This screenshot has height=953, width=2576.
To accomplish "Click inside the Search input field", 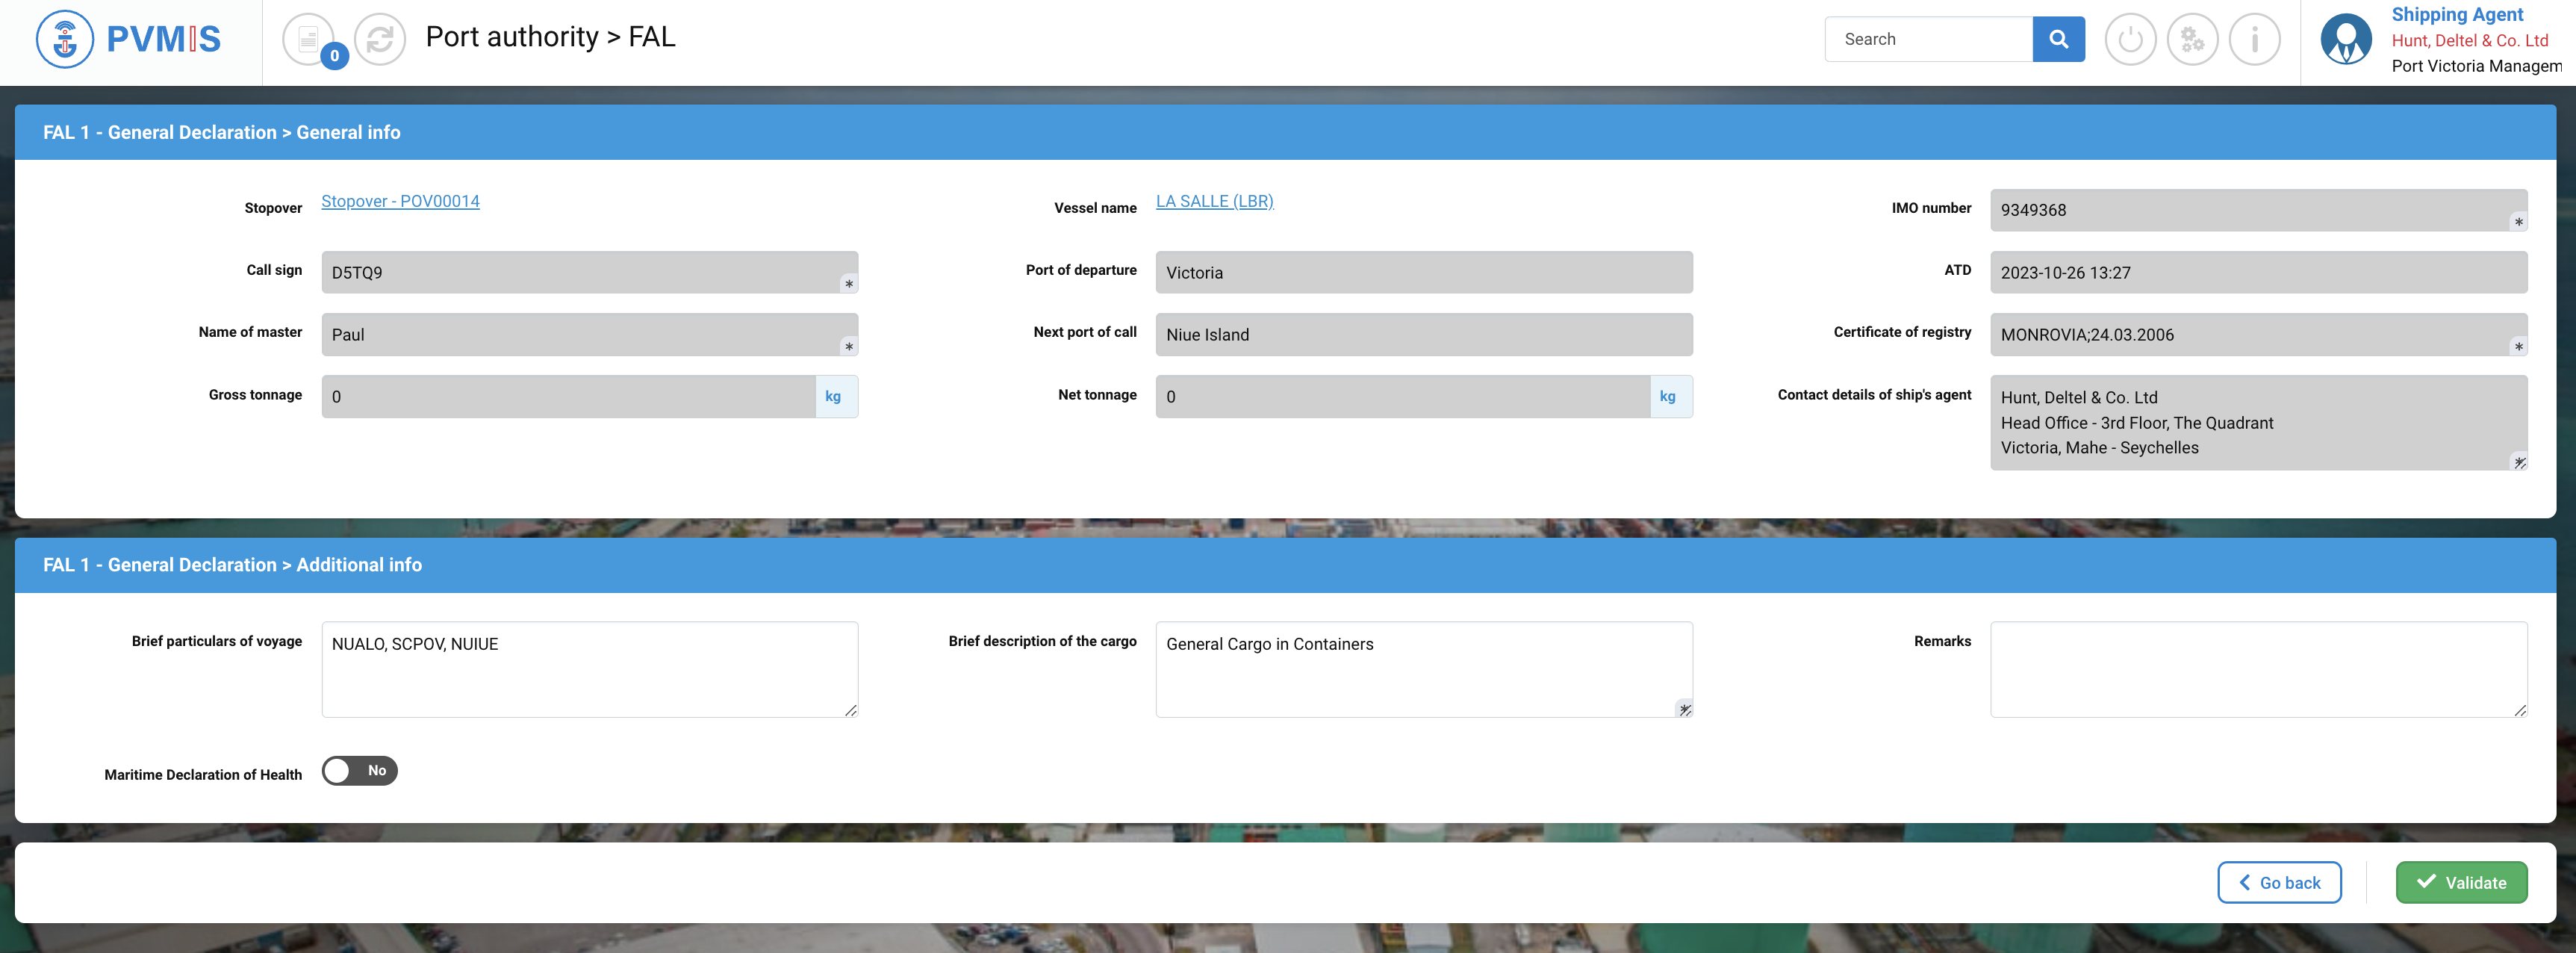I will [x=1928, y=39].
